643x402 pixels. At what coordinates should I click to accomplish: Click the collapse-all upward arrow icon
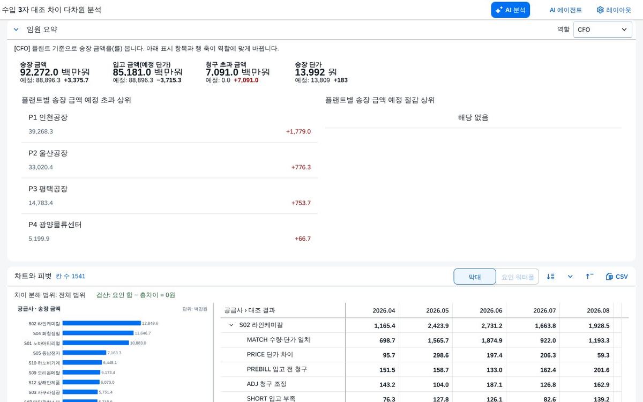coord(589,277)
